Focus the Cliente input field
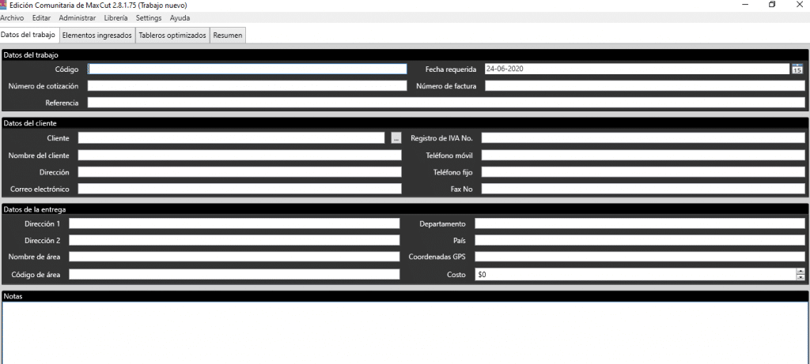This screenshot has width=810, height=364. click(232, 137)
